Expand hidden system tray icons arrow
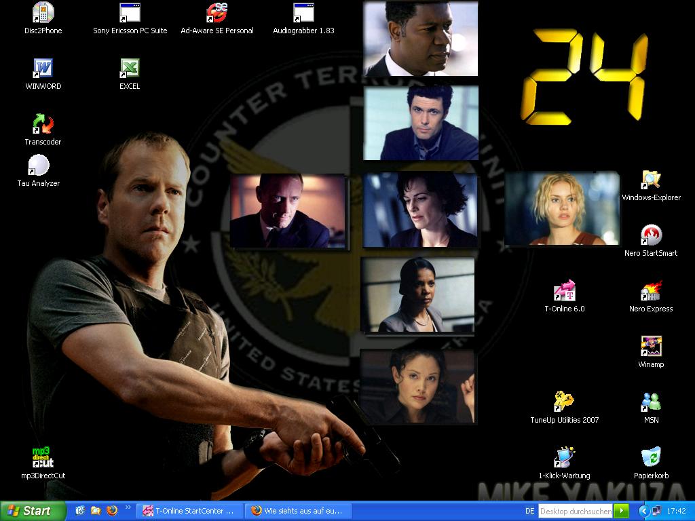Viewport: 695px width, 521px height. (x=643, y=511)
